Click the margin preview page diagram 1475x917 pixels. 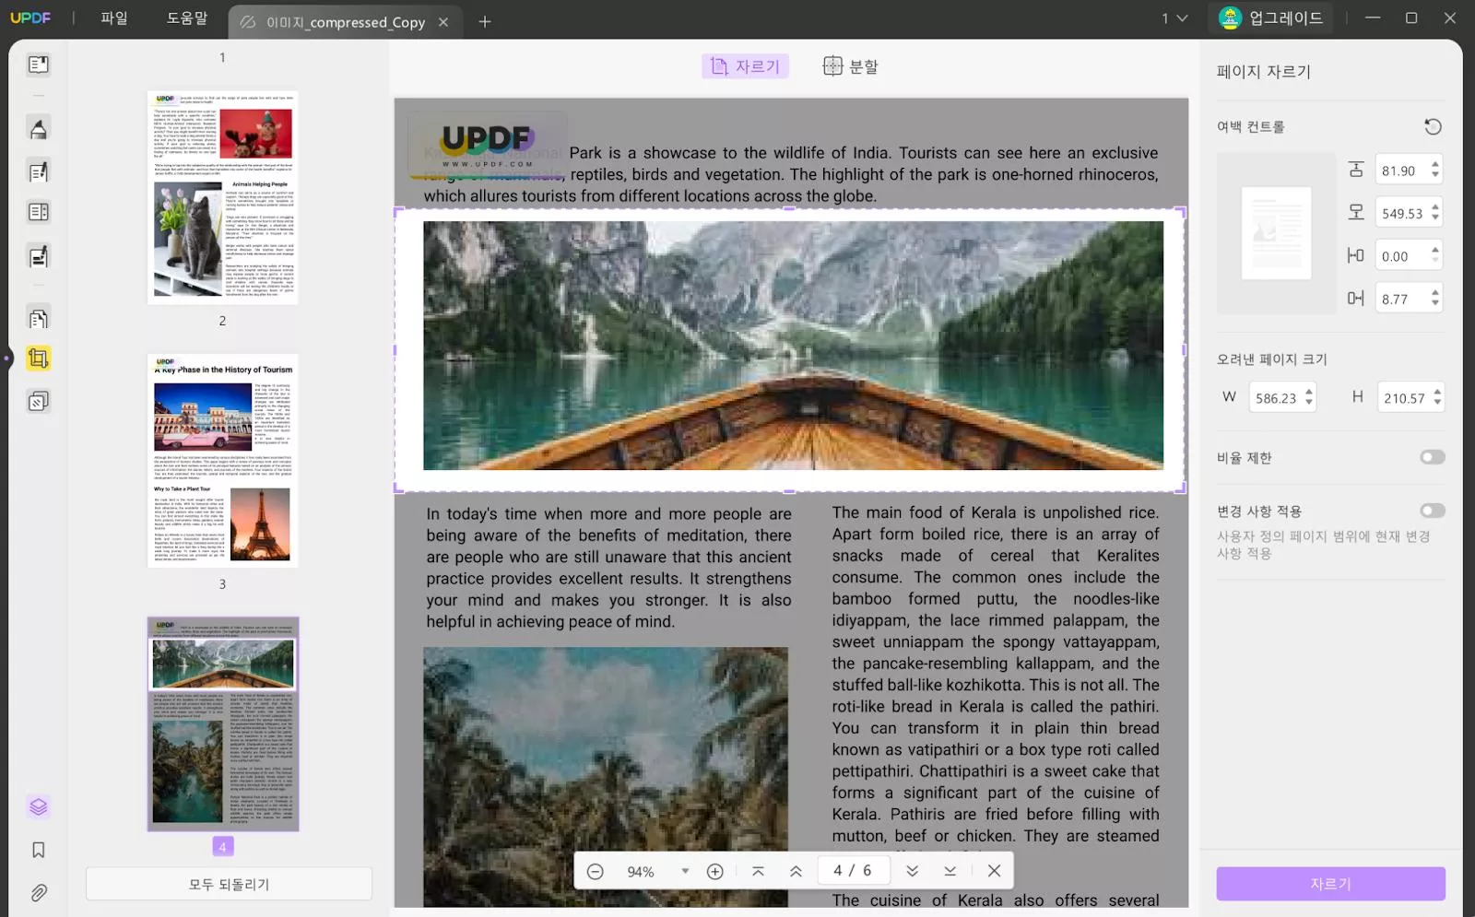[x=1277, y=233]
